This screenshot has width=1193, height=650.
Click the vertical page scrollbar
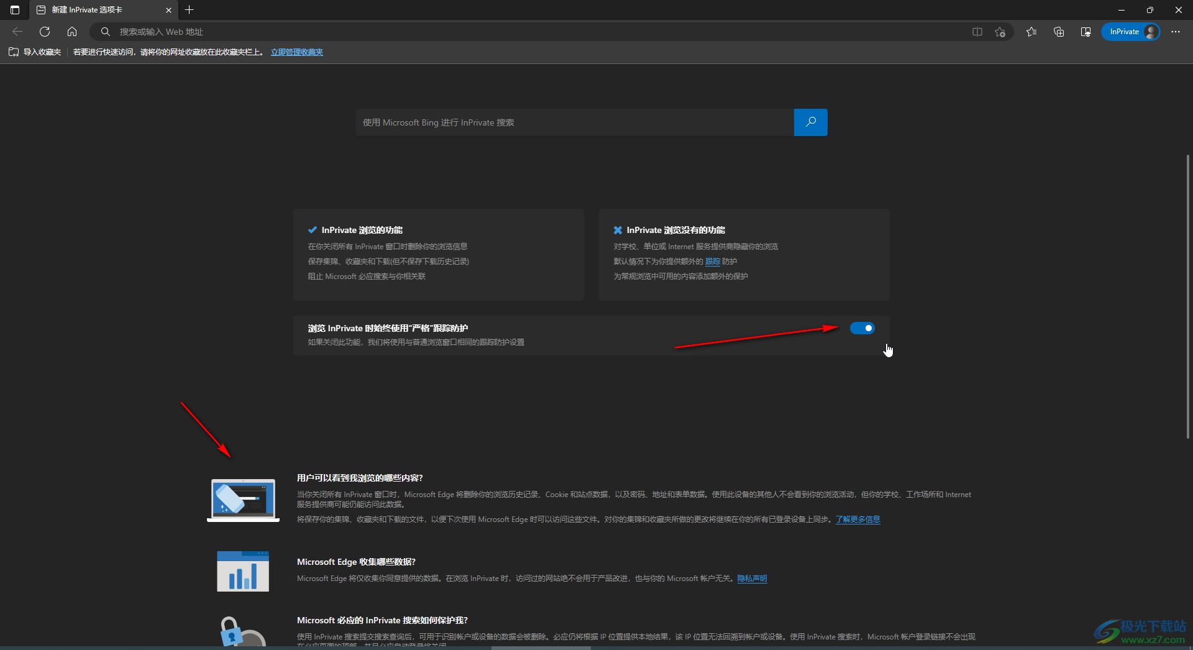1188,296
